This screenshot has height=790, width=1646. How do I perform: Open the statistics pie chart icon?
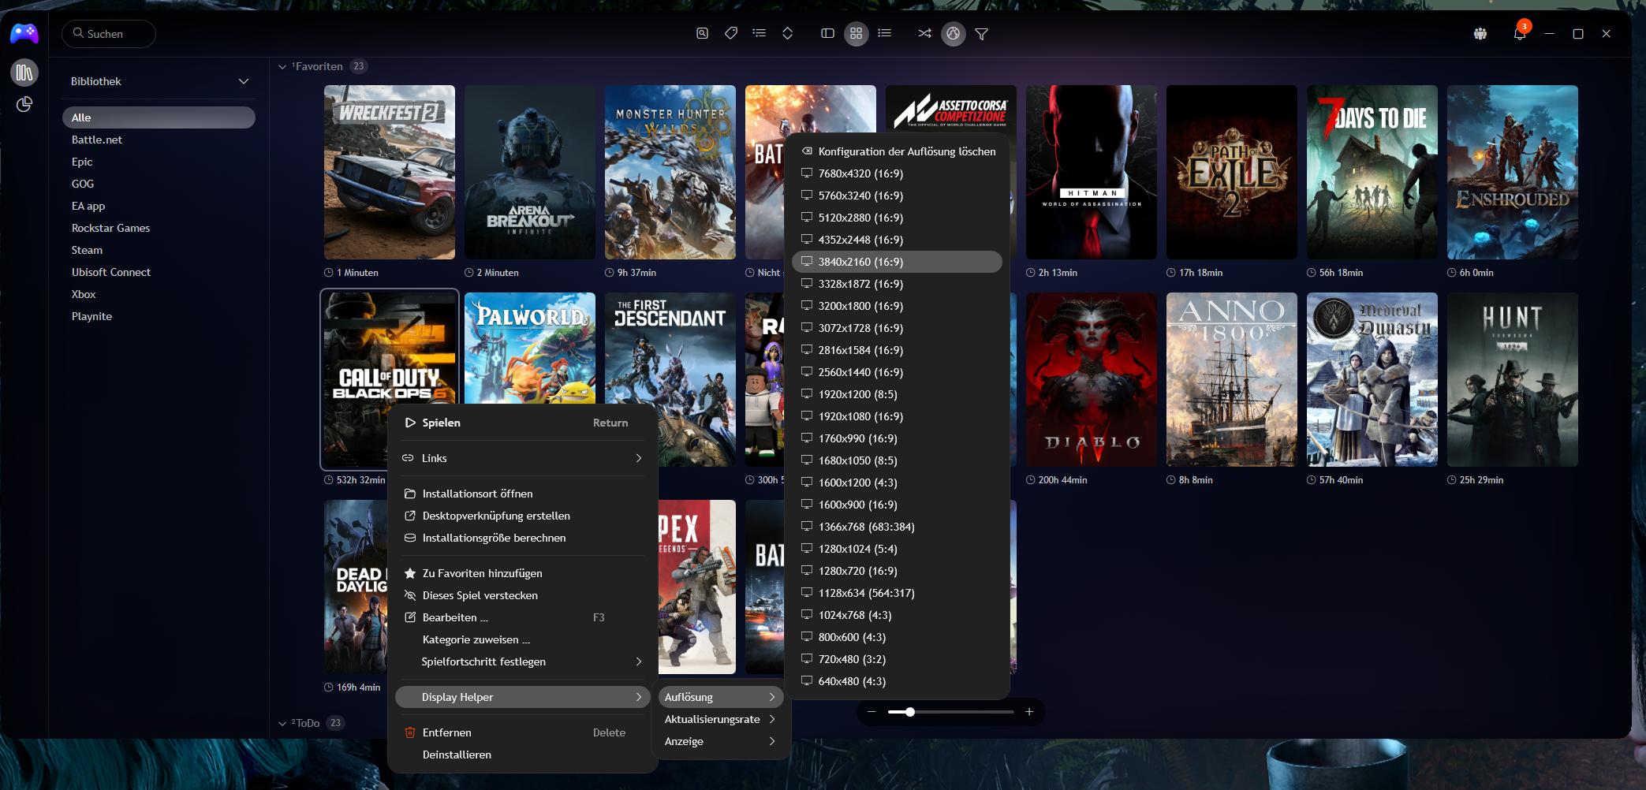(x=24, y=104)
